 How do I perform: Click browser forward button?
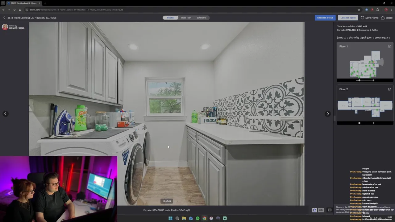point(9,10)
